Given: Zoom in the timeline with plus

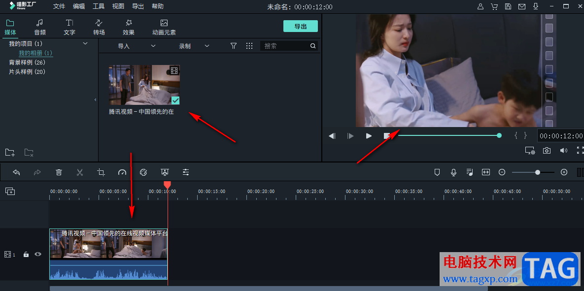Looking at the screenshot, I should (x=564, y=172).
